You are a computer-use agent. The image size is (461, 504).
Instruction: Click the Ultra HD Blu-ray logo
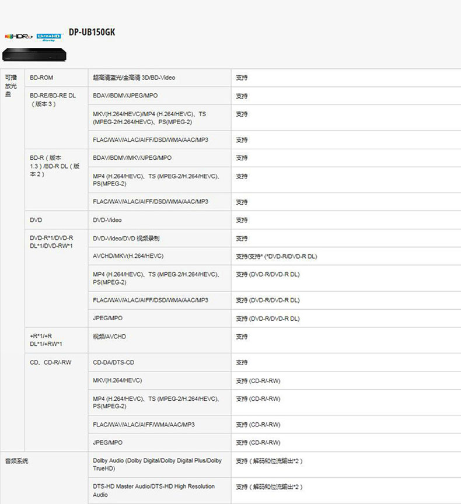point(48,37)
